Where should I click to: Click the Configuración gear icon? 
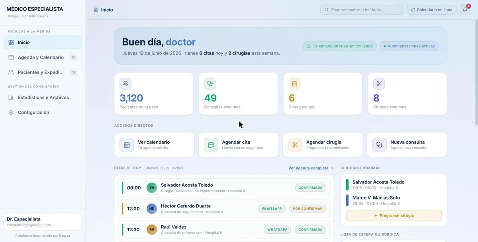point(11,113)
